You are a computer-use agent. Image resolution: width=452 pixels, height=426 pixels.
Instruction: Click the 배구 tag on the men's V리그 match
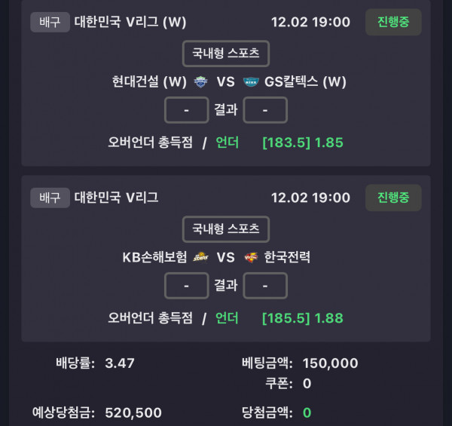(50, 198)
